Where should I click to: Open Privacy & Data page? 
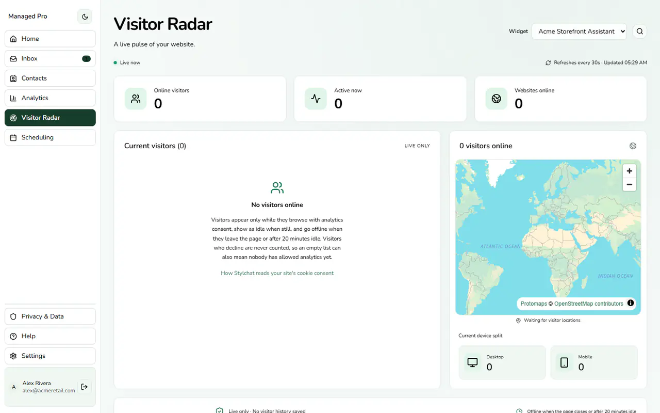[50, 316]
